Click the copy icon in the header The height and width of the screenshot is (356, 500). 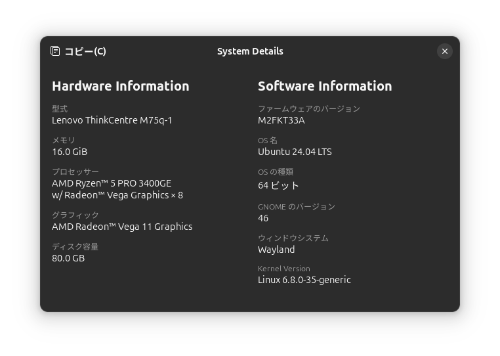(x=55, y=51)
